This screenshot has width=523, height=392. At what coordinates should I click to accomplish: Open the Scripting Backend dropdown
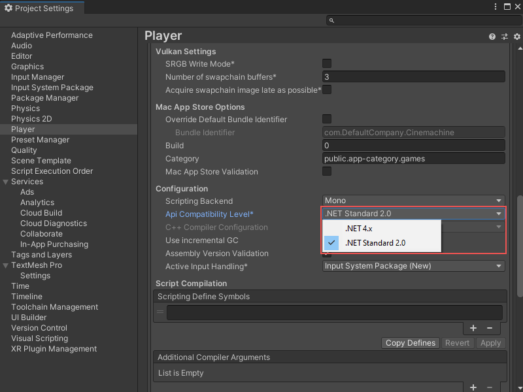[x=414, y=201]
